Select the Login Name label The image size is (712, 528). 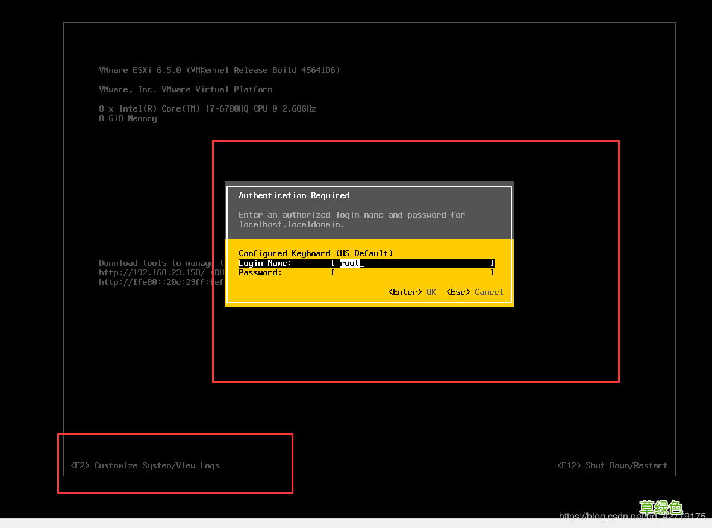[x=265, y=263]
